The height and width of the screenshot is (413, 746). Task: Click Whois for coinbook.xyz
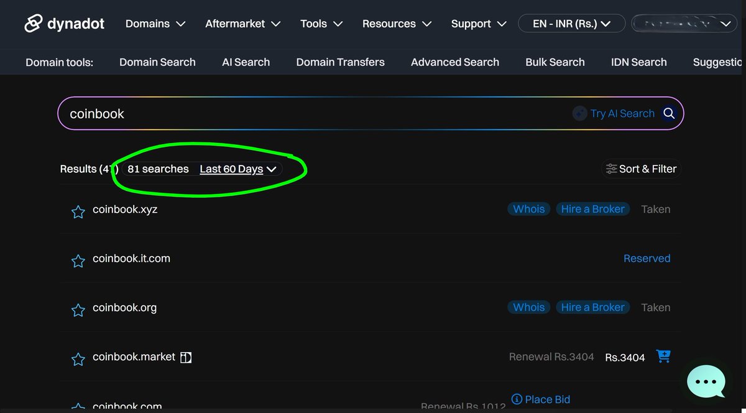click(529, 209)
